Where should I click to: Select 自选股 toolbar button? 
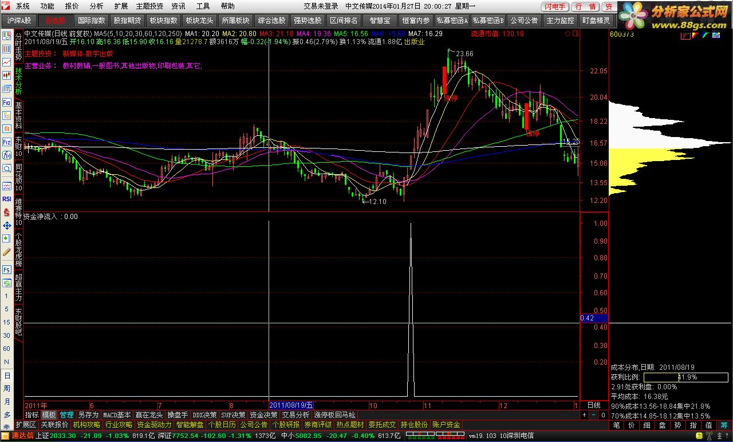point(56,20)
